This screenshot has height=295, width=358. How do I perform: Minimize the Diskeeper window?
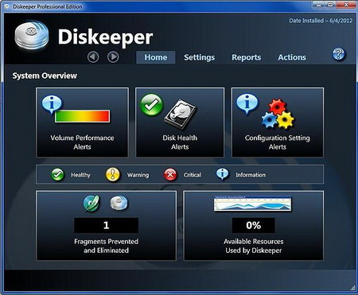[319, 5]
